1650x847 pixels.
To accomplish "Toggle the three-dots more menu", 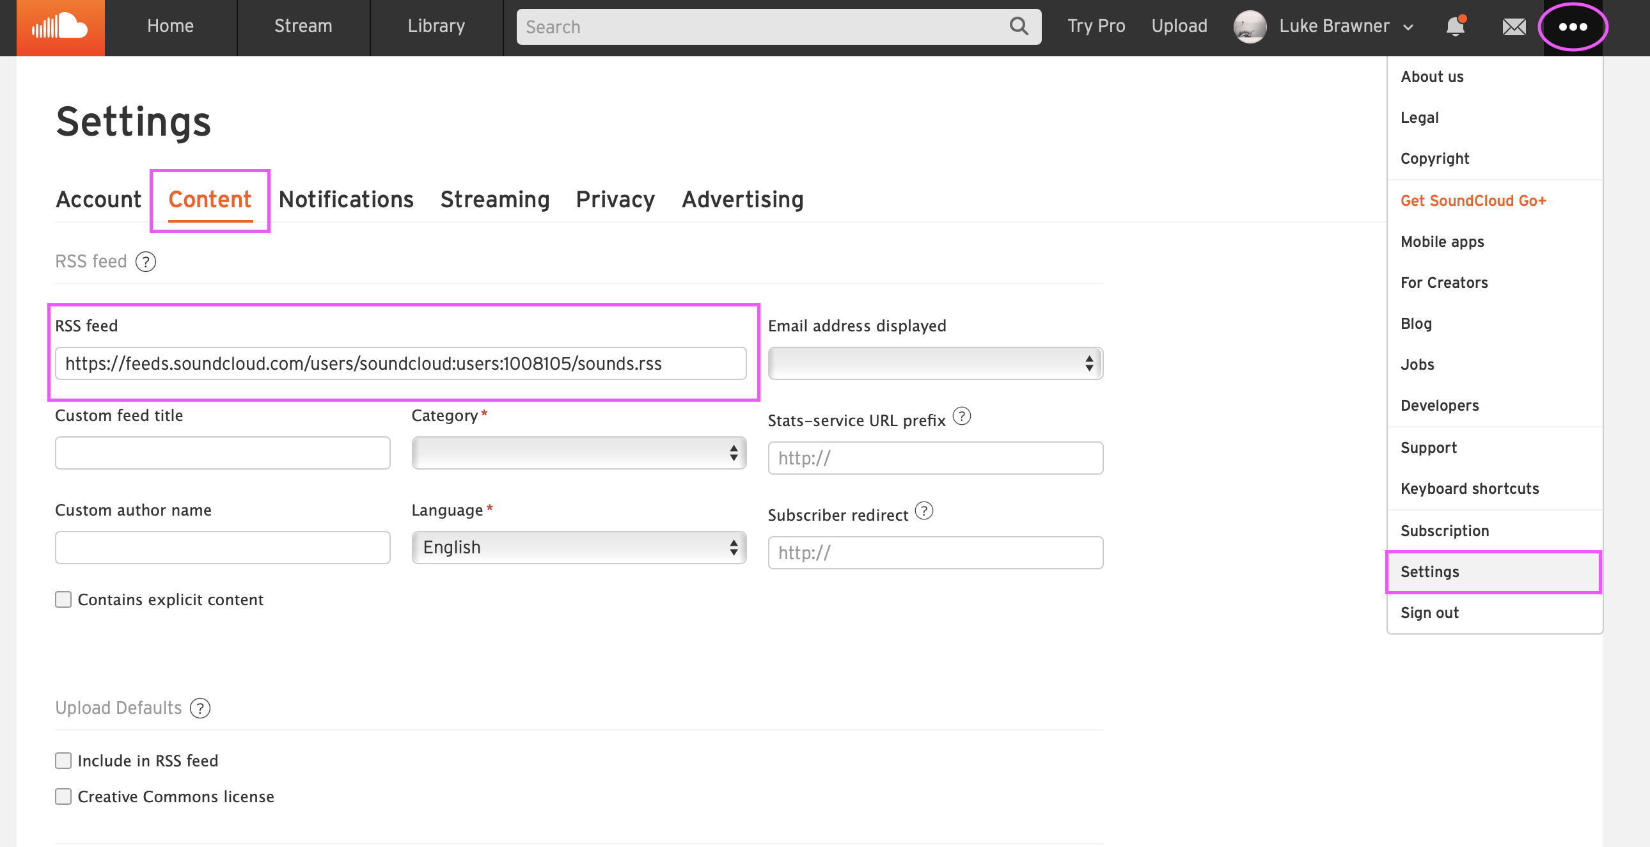I will coord(1573,27).
